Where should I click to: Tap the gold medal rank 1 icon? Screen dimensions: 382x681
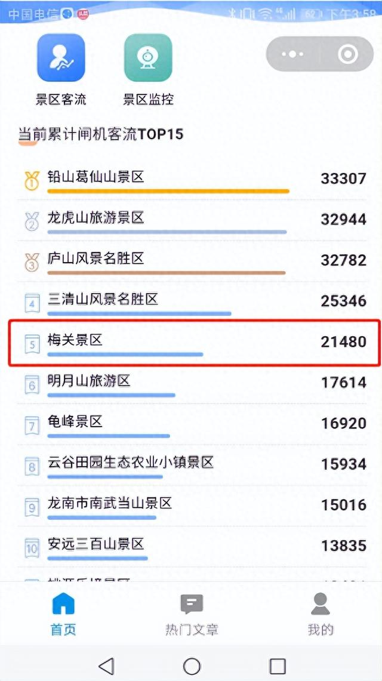[x=32, y=181]
